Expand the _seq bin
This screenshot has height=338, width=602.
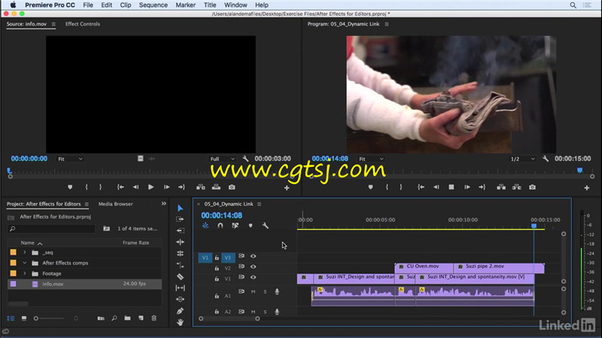(x=25, y=252)
